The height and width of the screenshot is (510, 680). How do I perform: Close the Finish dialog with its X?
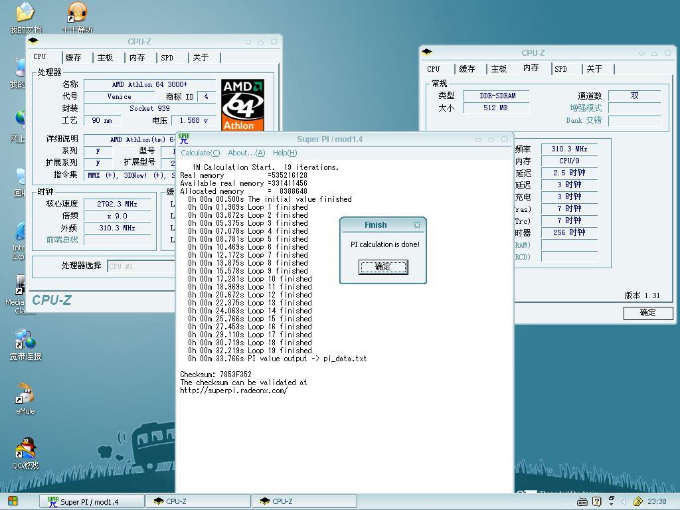point(417,224)
